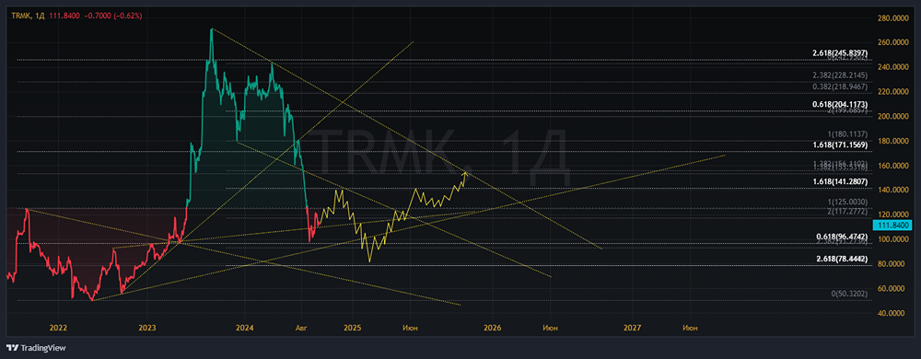Select the 2.618(78.4442) Fibonacci level label
921x359 pixels.
click(x=843, y=259)
